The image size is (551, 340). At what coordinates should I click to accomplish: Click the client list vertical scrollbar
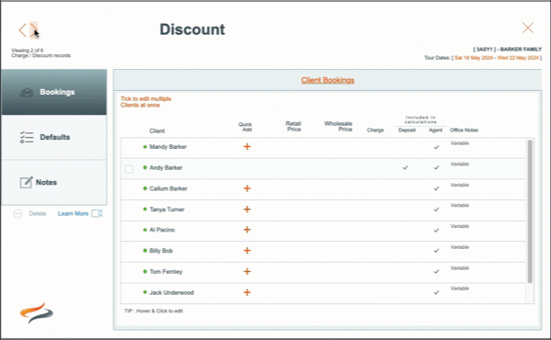tap(530, 211)
